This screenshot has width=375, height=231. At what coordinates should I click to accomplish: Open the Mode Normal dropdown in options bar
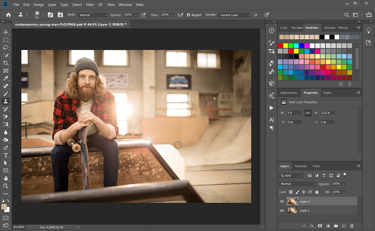click(x=93, y=15)
